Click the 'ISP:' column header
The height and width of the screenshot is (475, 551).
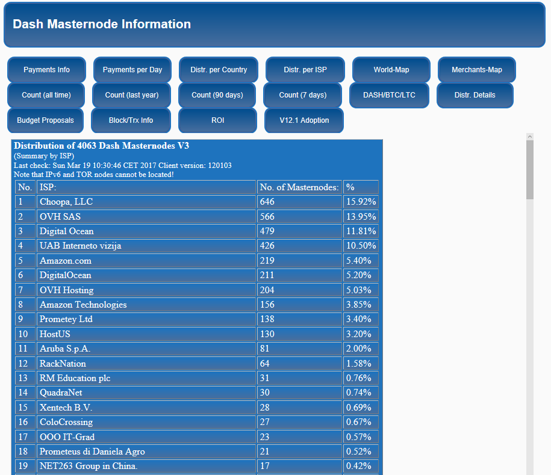pyautogui.click(x=146, y=187)
